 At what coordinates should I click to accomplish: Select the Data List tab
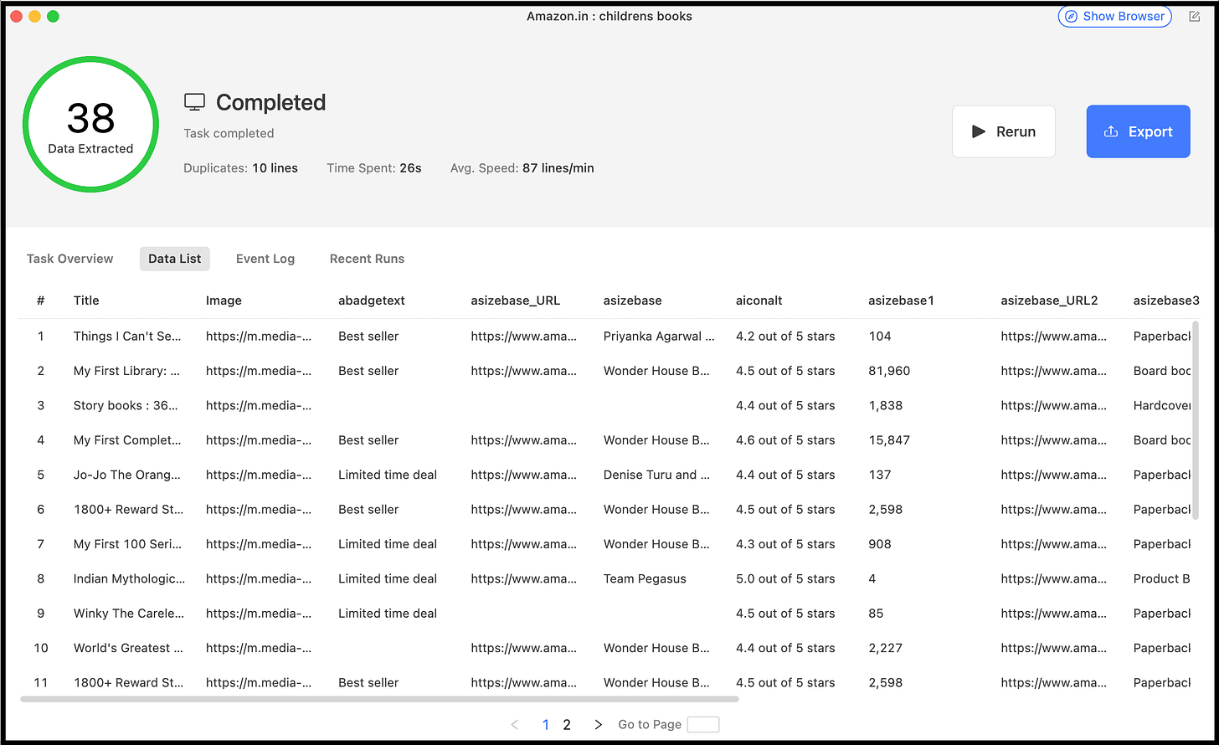click(x=175, y=259)
